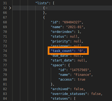Click the "priority" null value
Viewport: 112px width, 101px height.
(x=78, y=41)
